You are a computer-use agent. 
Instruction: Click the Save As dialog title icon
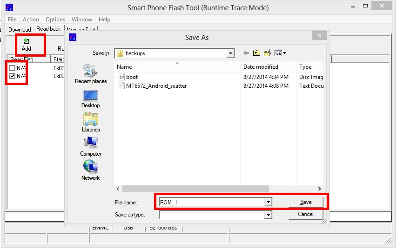pos(73,38)
